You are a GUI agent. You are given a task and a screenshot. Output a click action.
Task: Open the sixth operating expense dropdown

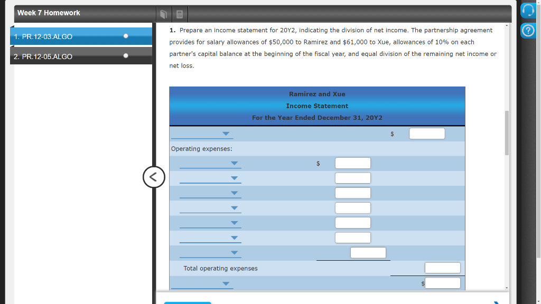pyautogui.click(x=210, y=238)
